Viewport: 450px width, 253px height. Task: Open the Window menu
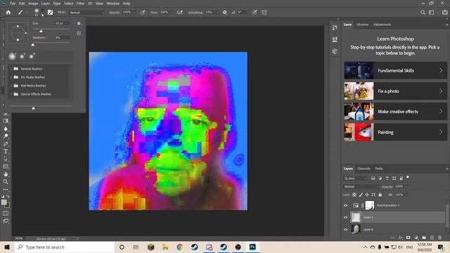tap(112, 4)
